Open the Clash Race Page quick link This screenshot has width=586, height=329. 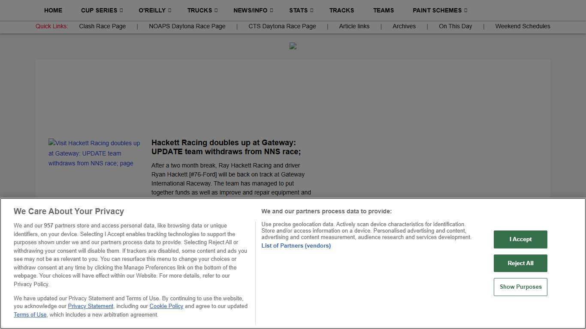pyautogui.click(x=102, y=26)
